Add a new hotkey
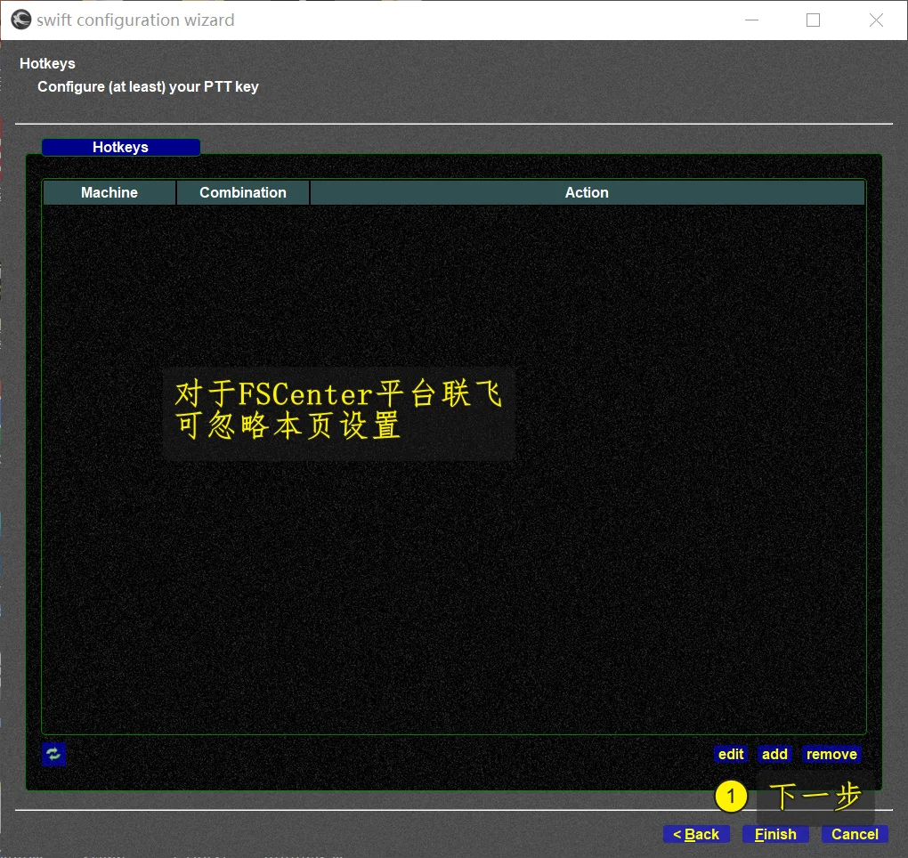This screenshot has width=908, height=858. (x=774, y=754)
